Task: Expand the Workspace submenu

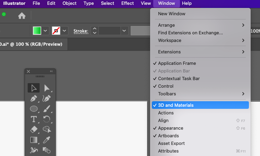Action: [200, 41]
